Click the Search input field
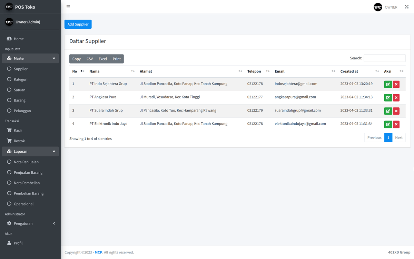Screen dimensions: 414x259 pos(384,58)
